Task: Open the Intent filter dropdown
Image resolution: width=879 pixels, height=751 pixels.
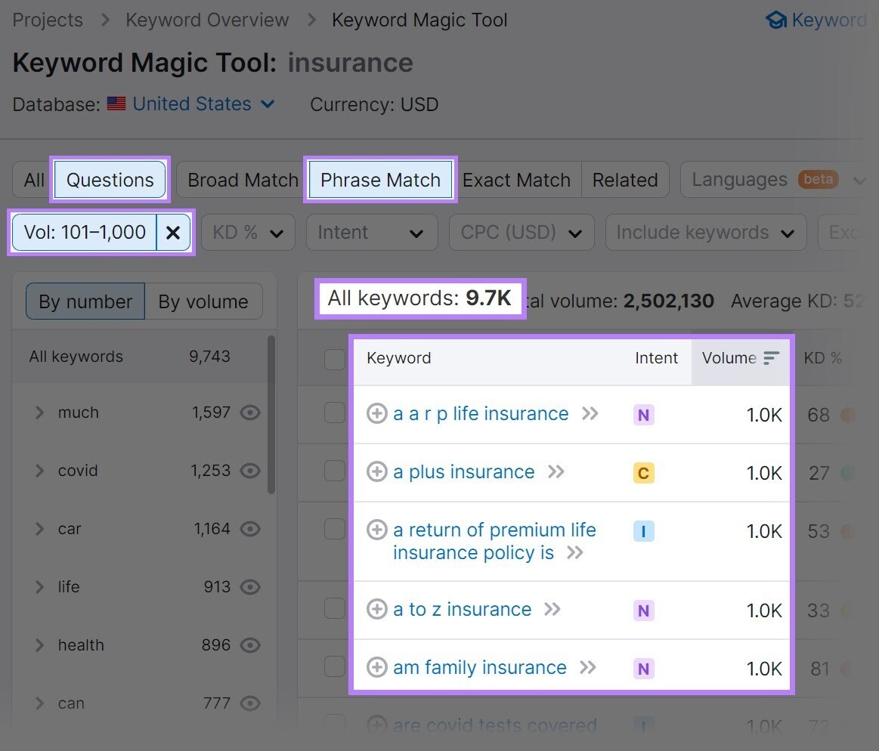Action: pos(371,232)
